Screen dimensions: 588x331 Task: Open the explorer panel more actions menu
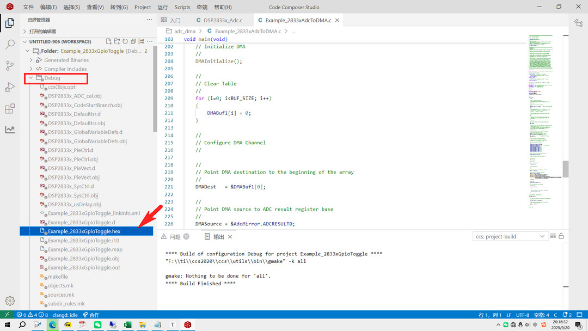tap(149, 20)
